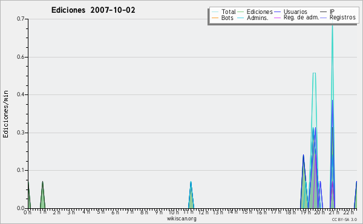363x224 pixels.
Task: Click the wikiscan.org credit text
Action: [x=181, y=219]
